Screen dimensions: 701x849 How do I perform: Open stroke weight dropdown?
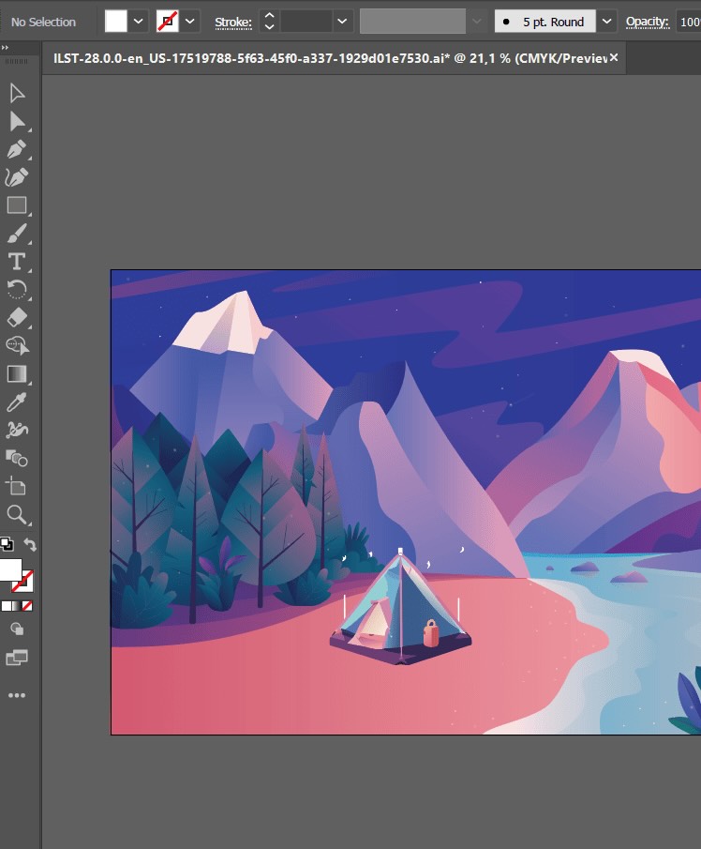point(342,22)
